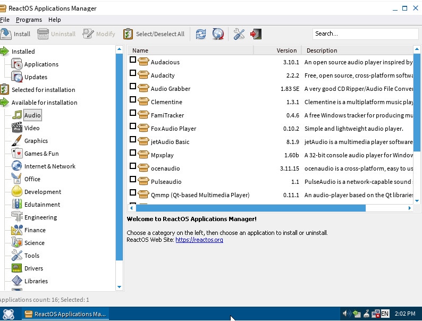Screen dimensions: 422x321
Task: Select the Video category icon
Action: (17, 128)
